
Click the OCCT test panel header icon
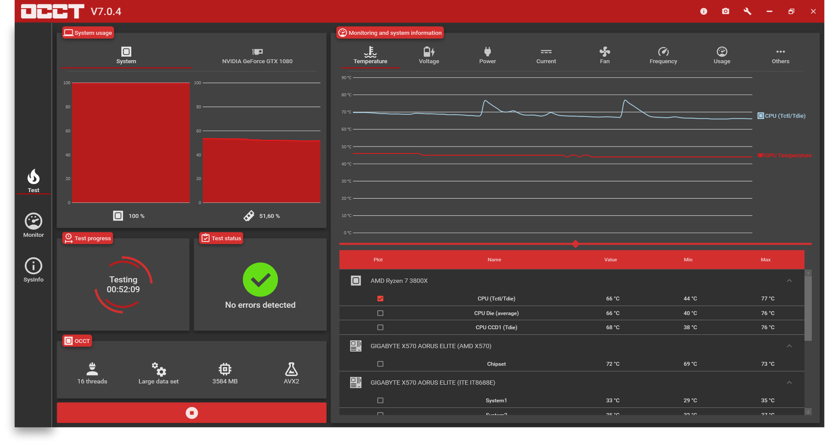tap(68, 341)
